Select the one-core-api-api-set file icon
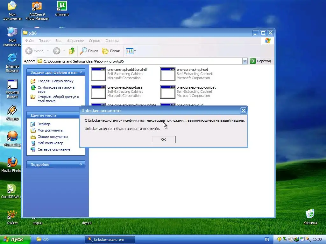This screenshot has width=326, height=244. click(x=168, y=74)
